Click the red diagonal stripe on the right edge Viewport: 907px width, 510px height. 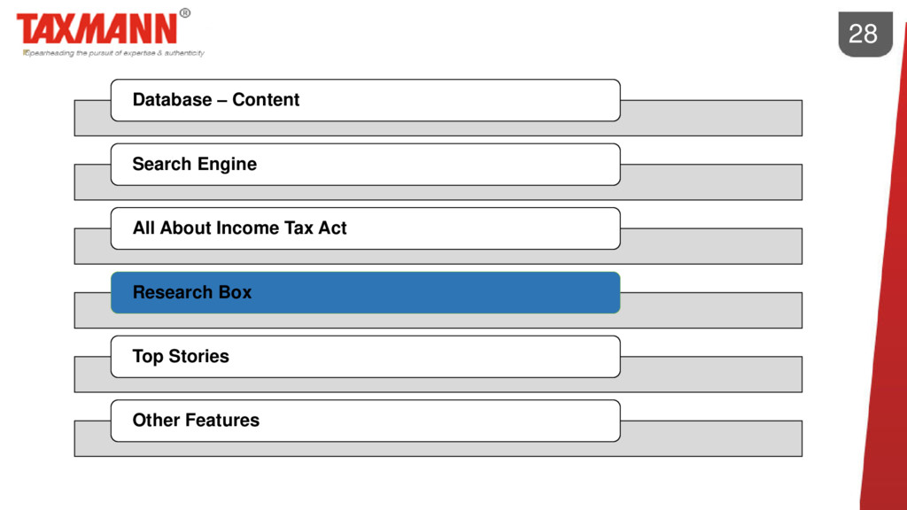click(x=885, y=290)
